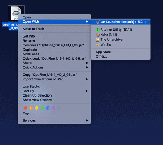Select App Store… option
The height and width of the screenshot is (145, 163).
tap(121, 52)
